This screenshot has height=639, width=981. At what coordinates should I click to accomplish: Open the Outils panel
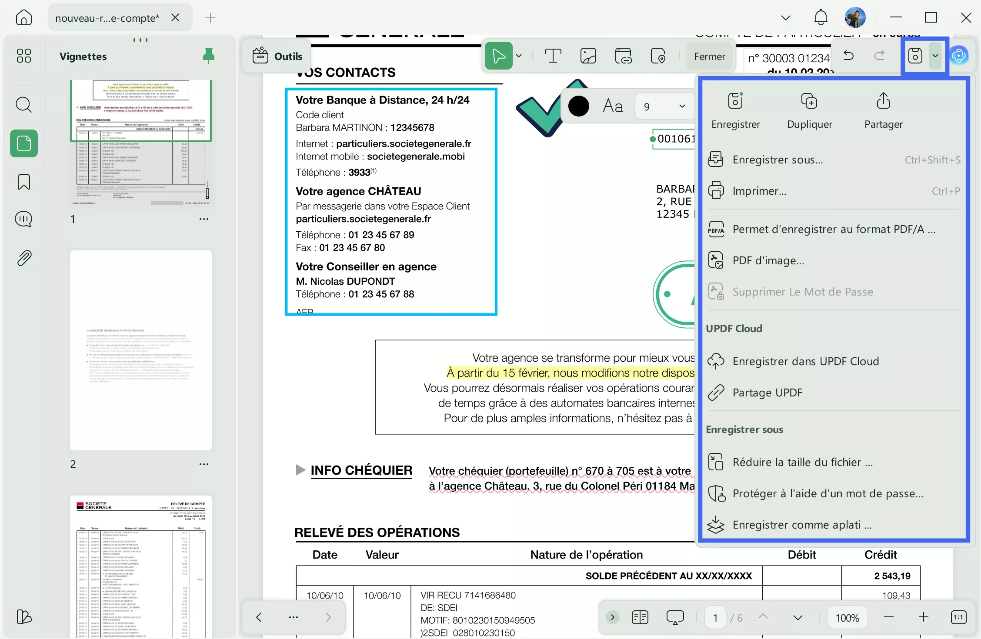click(276, 56)
